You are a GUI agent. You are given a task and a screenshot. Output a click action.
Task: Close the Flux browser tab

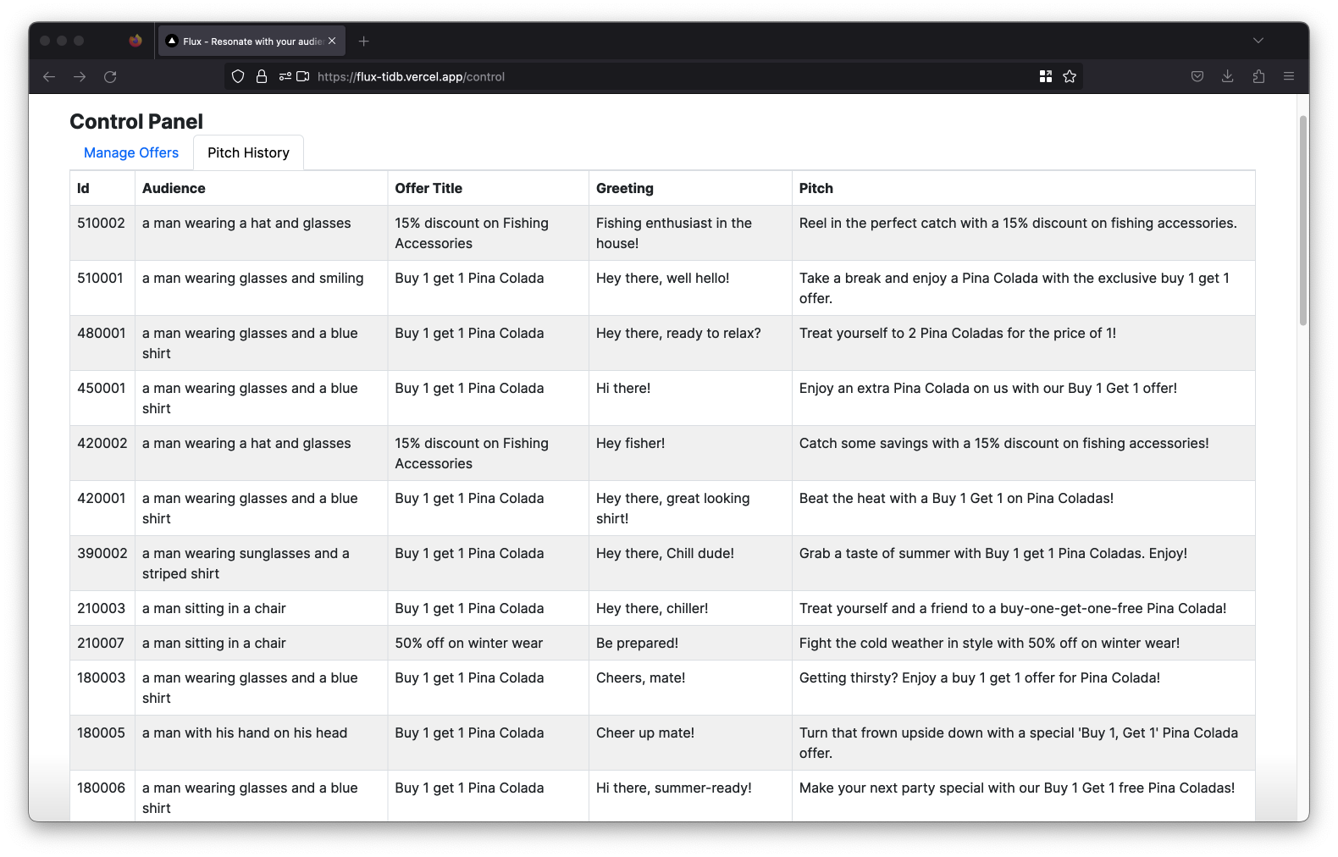pos(332,41)
